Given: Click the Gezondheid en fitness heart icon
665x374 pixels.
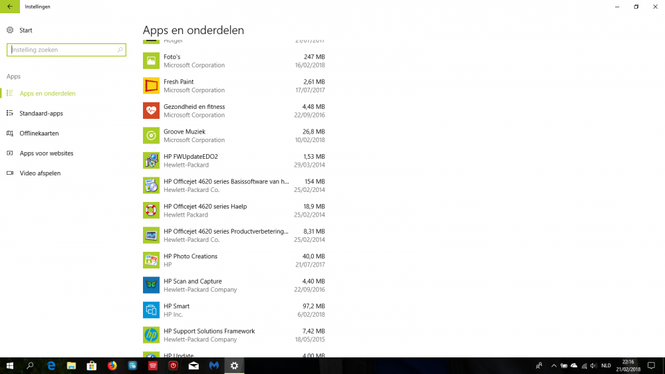Looking at the screenshot, I should [x=151, y=110].
